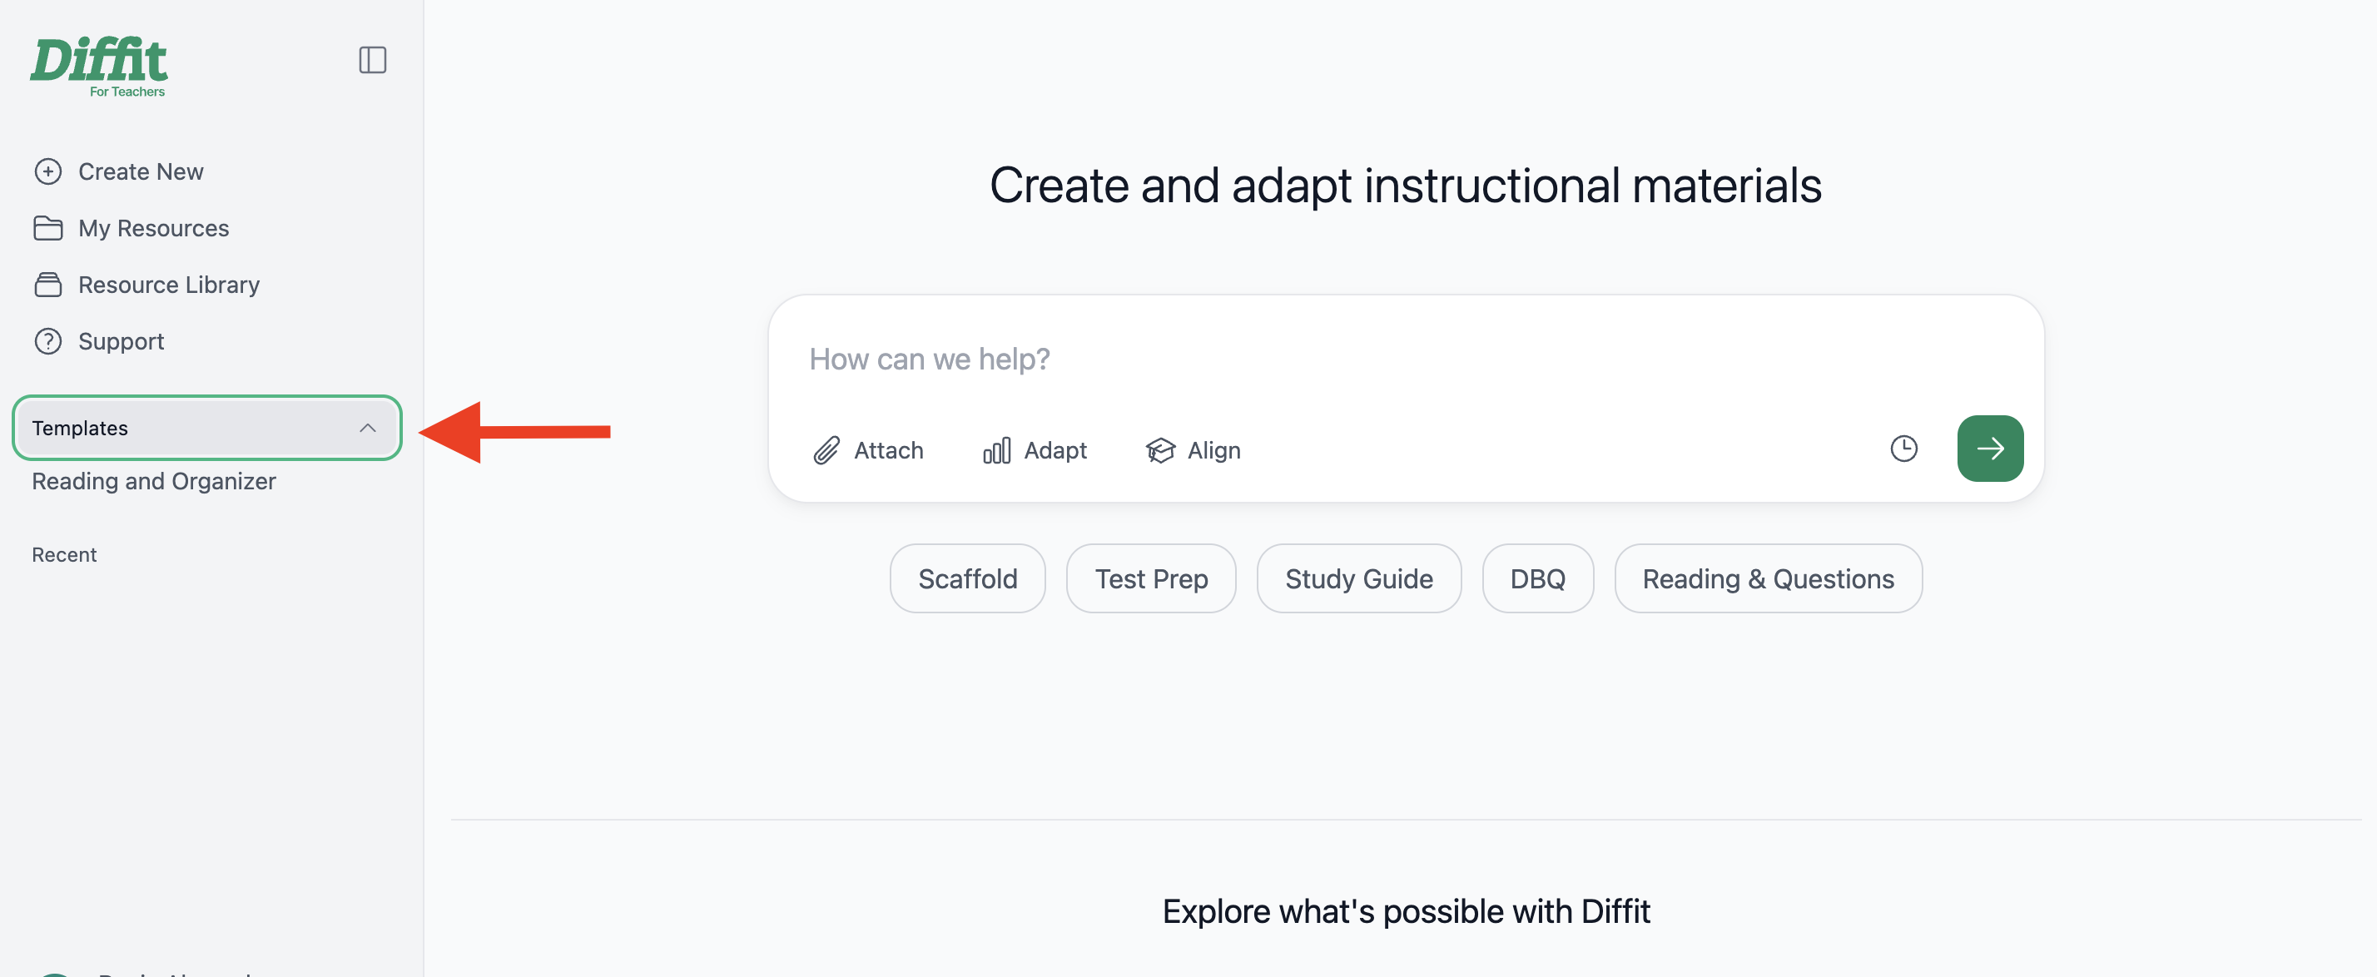Choose the Study Guide chip

tap(1358, 578)
